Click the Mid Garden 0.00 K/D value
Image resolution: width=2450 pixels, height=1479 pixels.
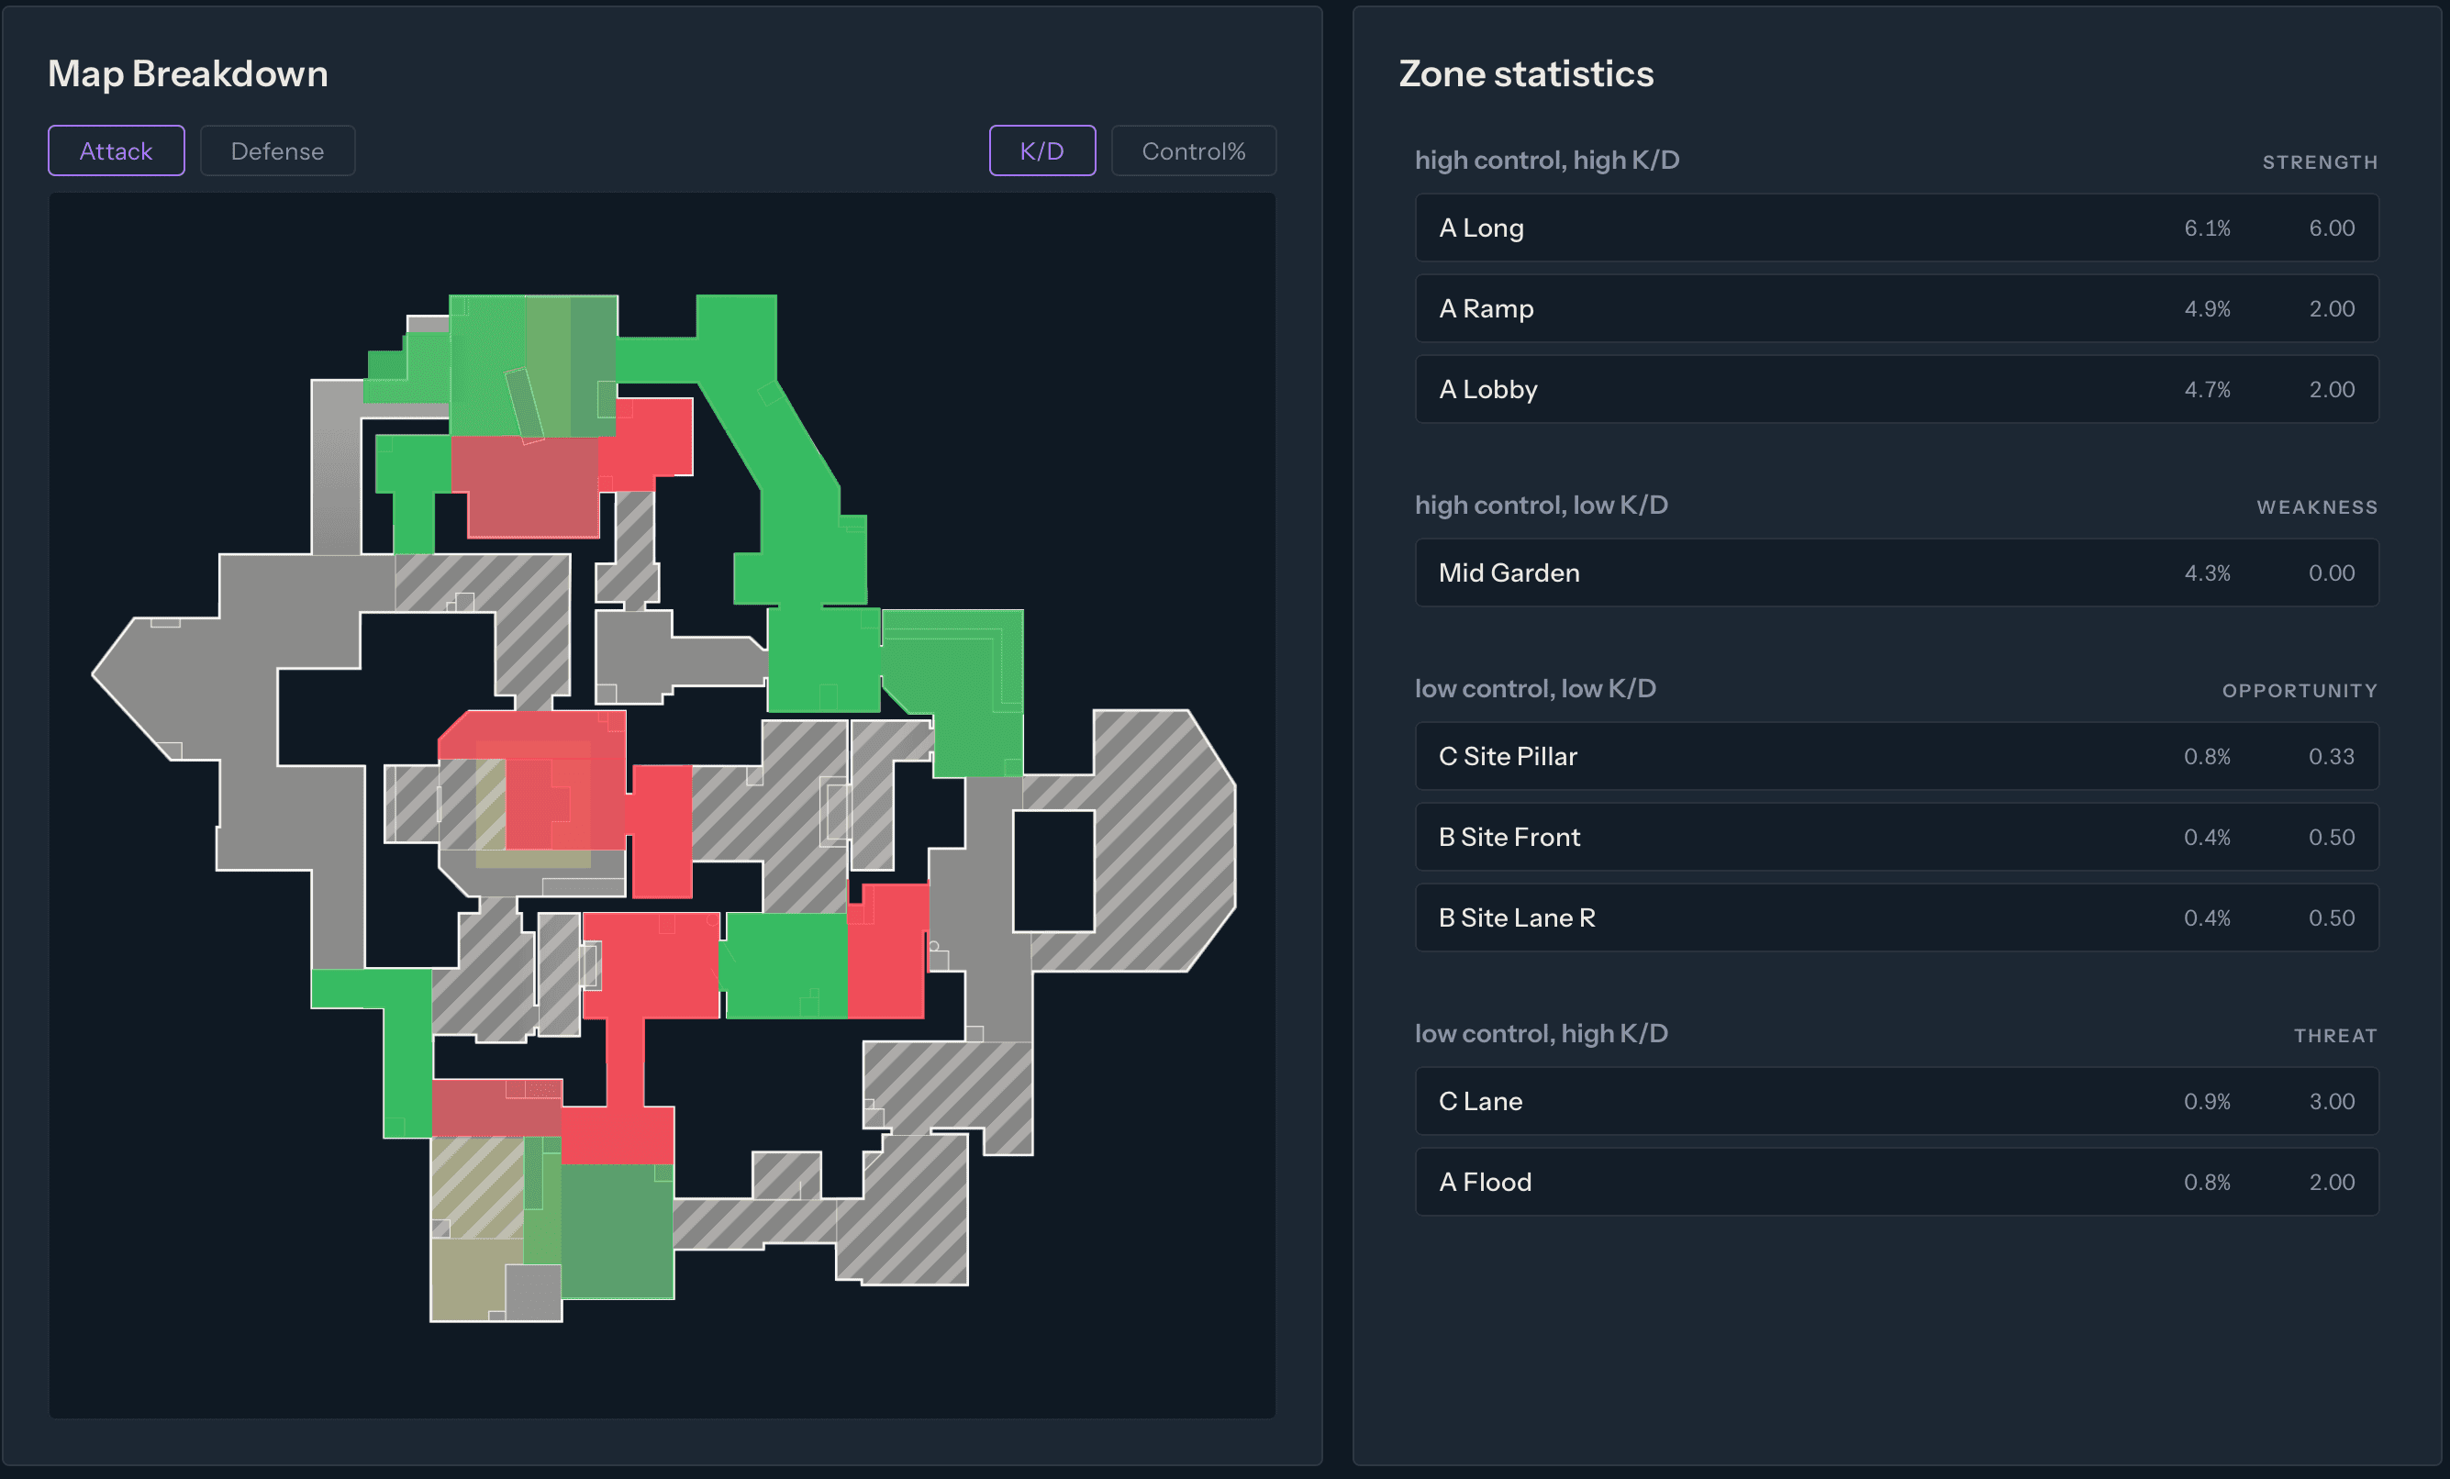2331,573
